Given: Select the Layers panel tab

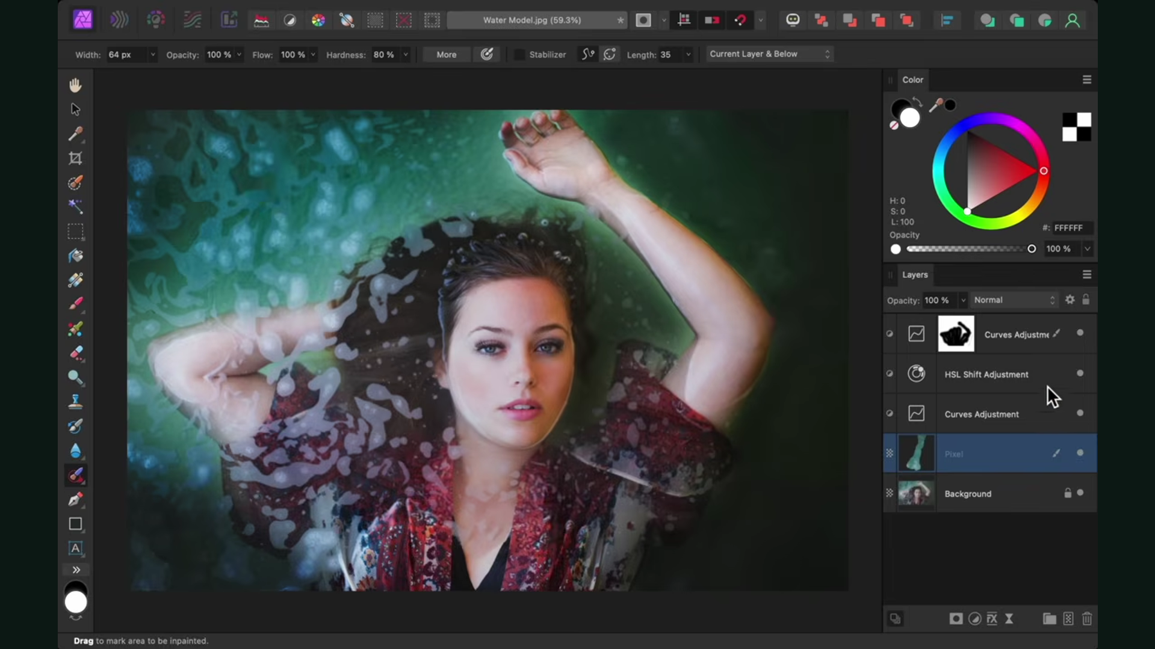Looking at the screenshot, I should pyautogui.click(x=915, y=274).
